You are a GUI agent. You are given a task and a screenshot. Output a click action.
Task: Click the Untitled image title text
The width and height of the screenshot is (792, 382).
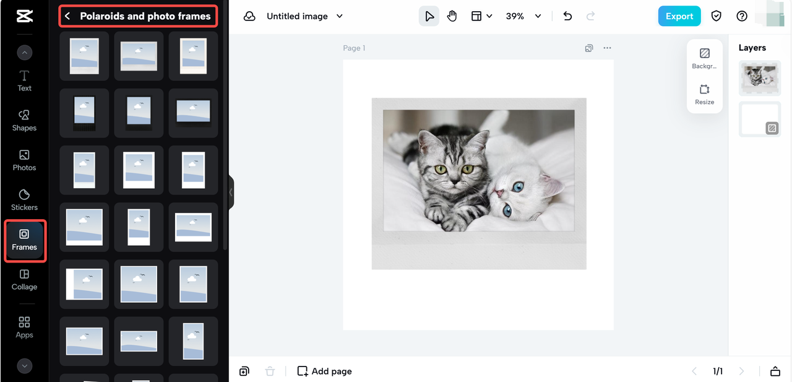pyautogui.click(x=297, y=16)
